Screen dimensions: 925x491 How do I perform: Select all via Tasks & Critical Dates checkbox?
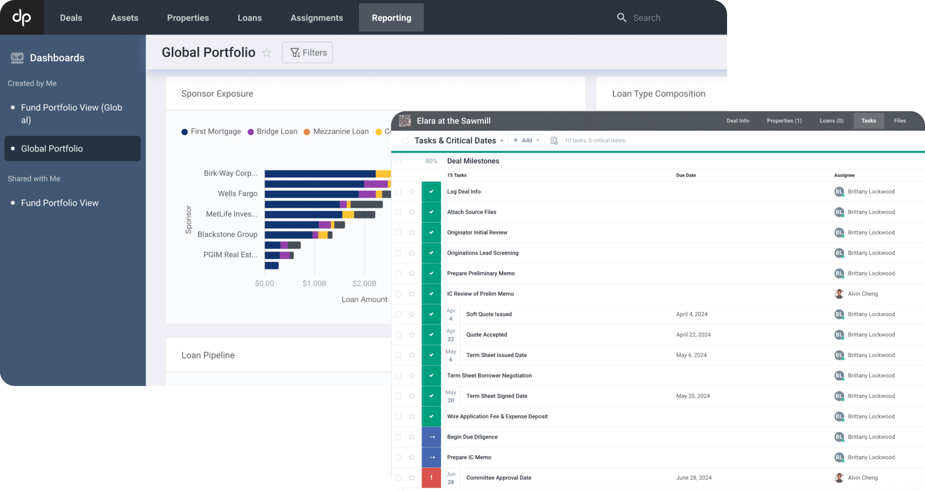click(405, 141)
